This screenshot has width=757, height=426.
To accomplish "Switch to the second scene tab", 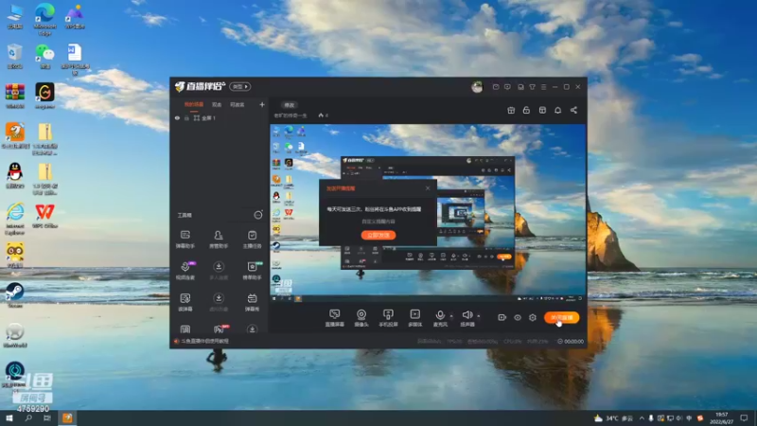I will pyautogui.click(x=217, y=104).
